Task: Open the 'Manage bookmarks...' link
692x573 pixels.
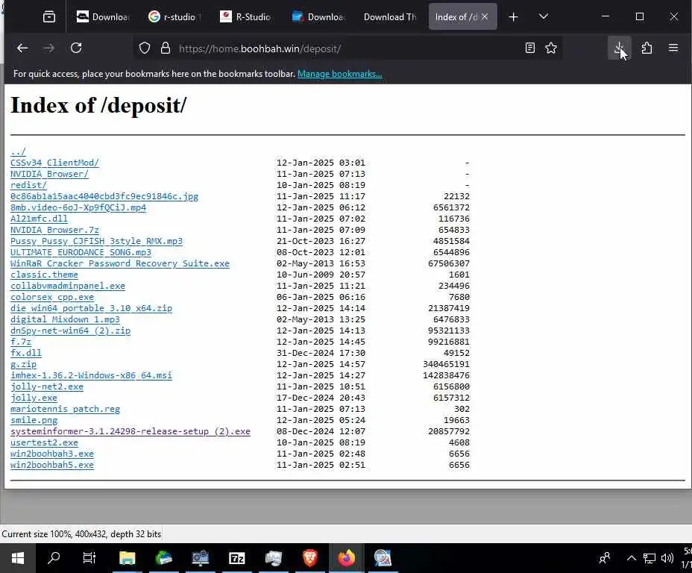Action: coord(340,74)
